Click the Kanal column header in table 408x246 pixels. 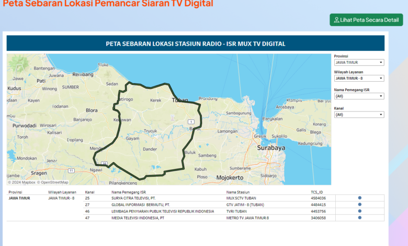[89, 192]
